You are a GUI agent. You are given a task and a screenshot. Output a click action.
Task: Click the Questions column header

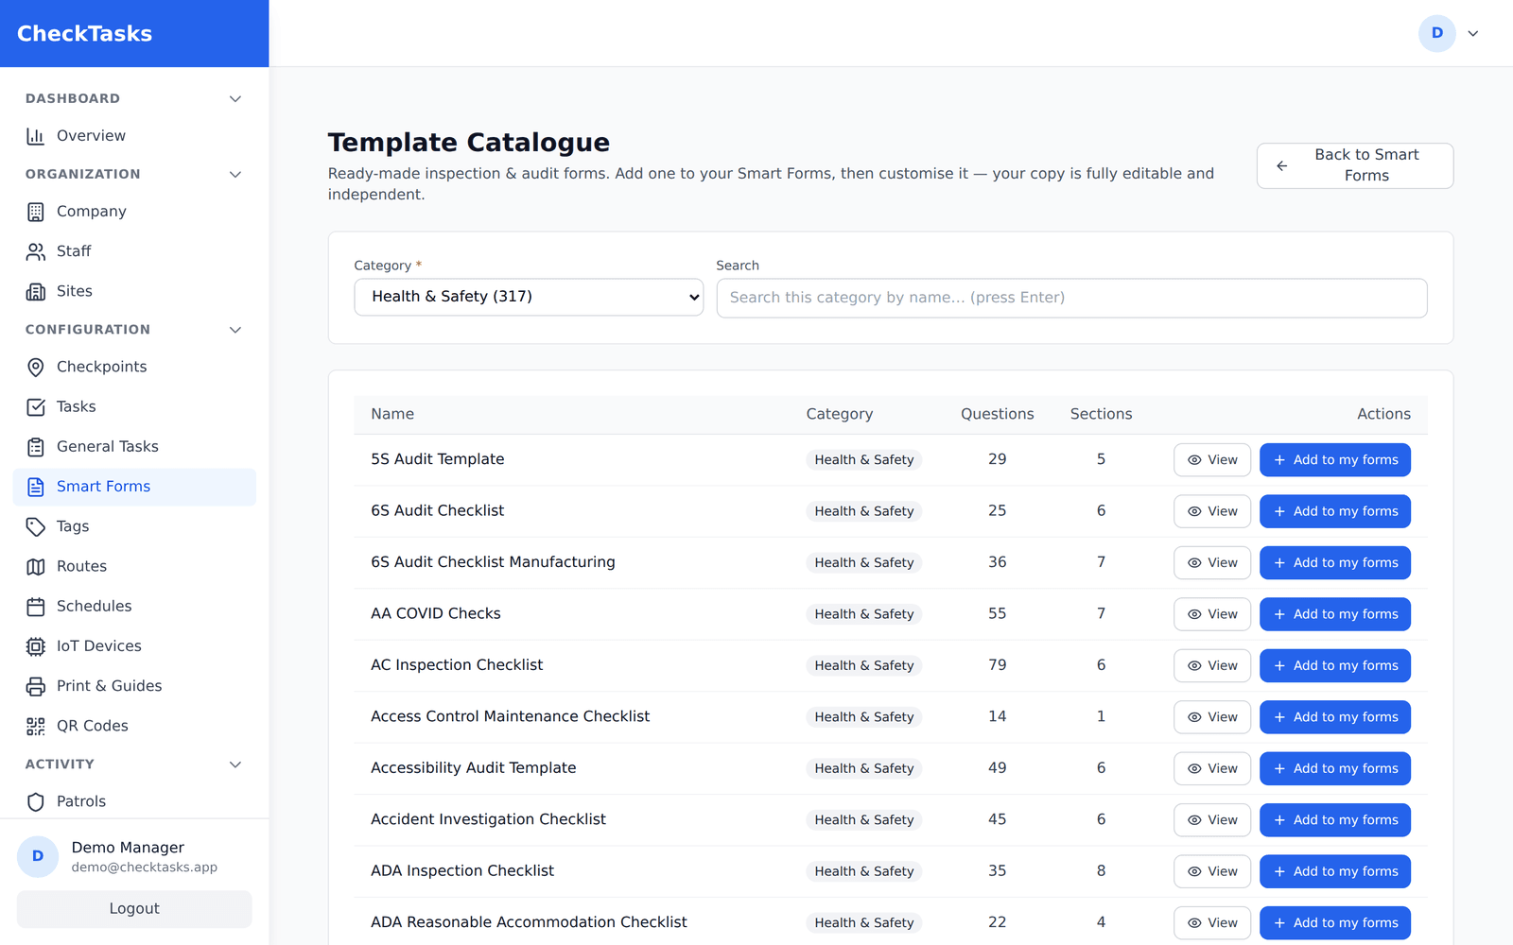pos(997,414)
